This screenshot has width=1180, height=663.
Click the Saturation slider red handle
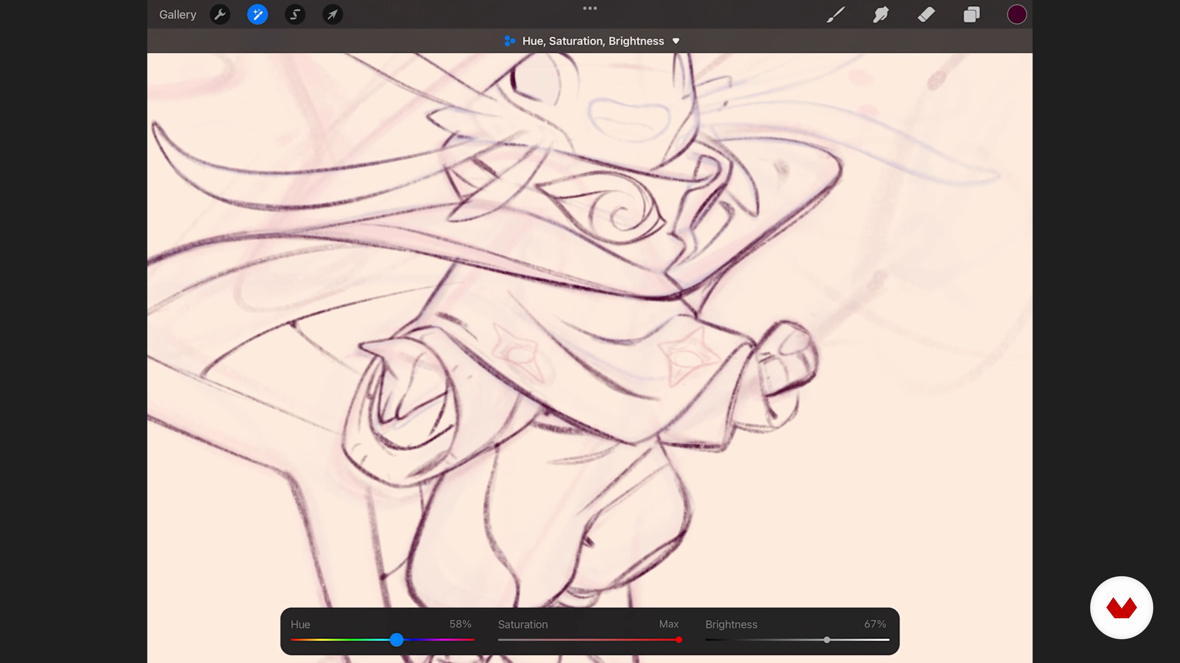pos(679,640)
